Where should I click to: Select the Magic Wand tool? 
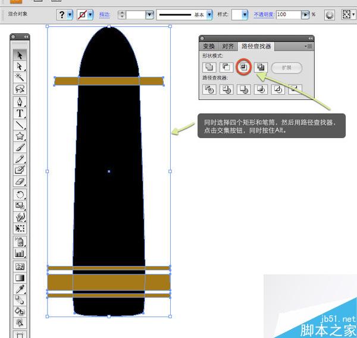click(20, 77)
